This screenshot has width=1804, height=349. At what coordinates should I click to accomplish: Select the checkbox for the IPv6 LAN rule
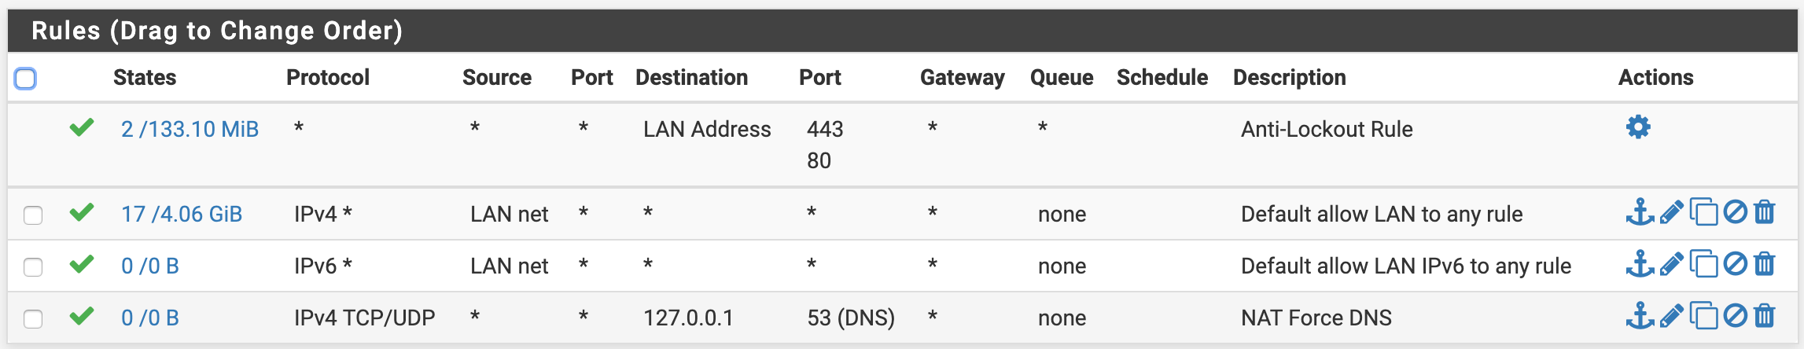33,266
